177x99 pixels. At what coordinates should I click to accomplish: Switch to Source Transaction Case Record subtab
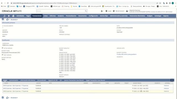point(74,80)
